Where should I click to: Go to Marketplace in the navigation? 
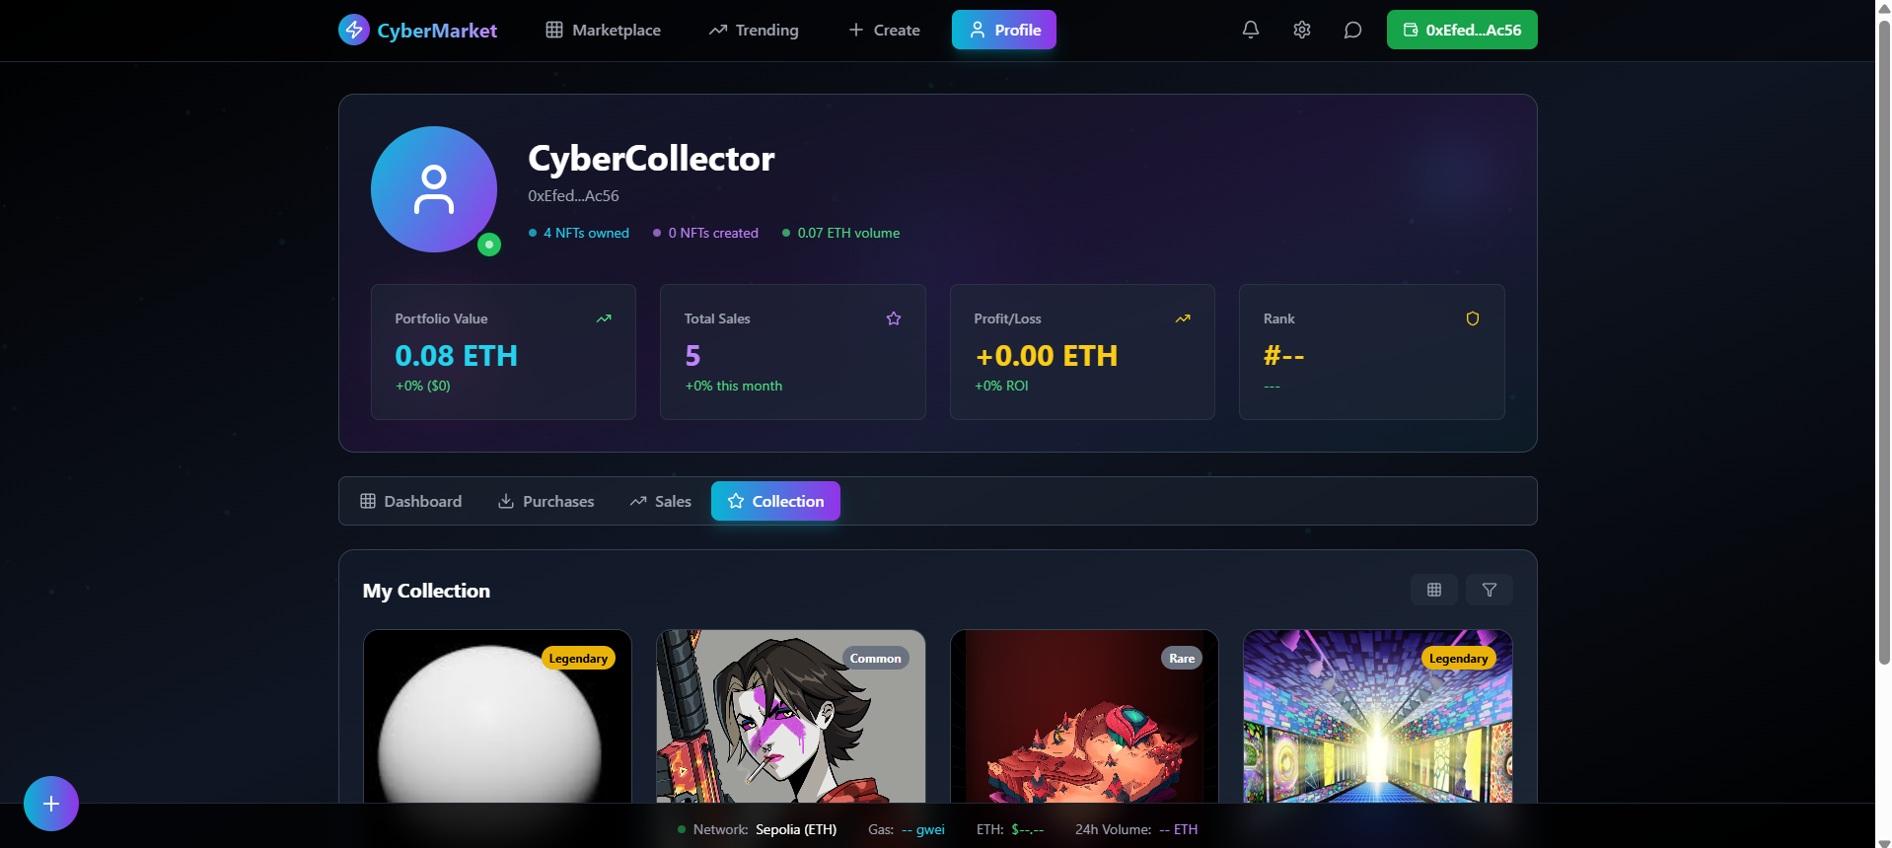(603, 30)
